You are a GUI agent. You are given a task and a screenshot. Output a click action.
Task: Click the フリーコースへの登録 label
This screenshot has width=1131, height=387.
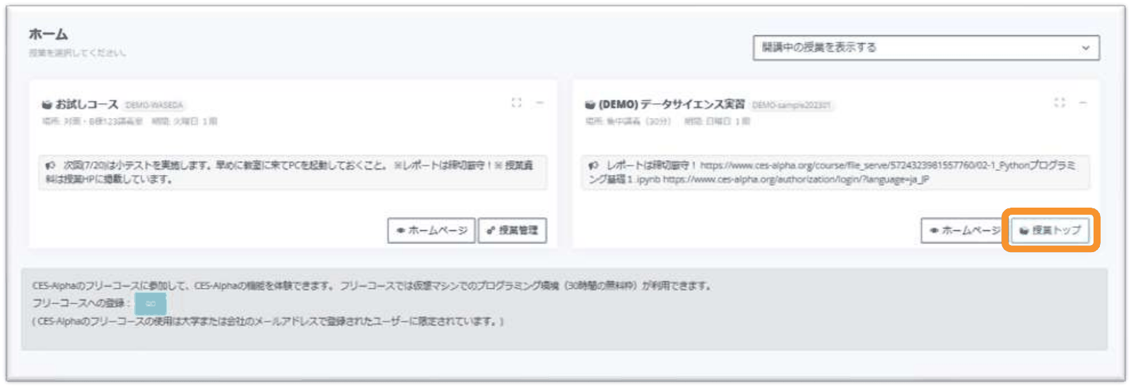coord(81,303)
